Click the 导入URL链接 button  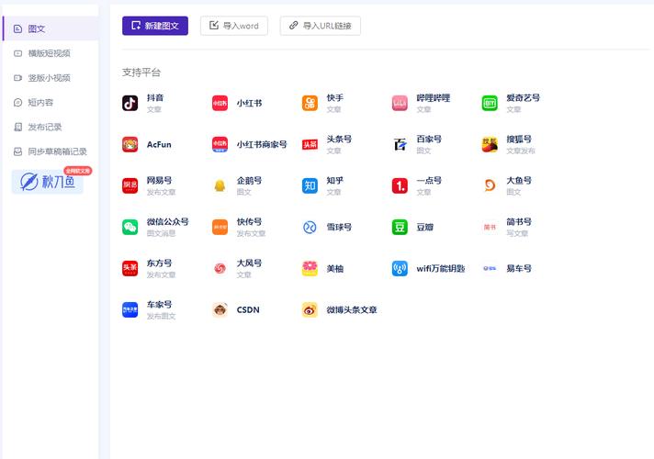pyautogui.click(x=321, y=26)
